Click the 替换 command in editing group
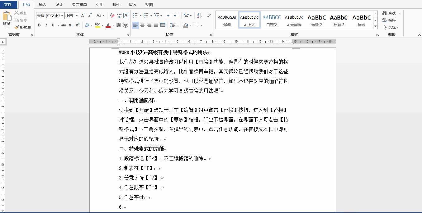 pos(390,20)
